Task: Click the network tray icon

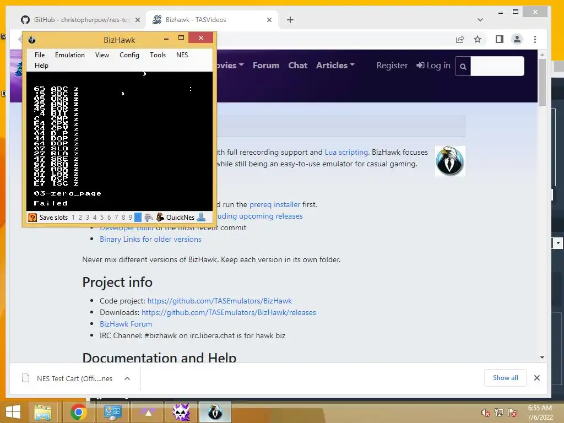Action: pos(499,413)
